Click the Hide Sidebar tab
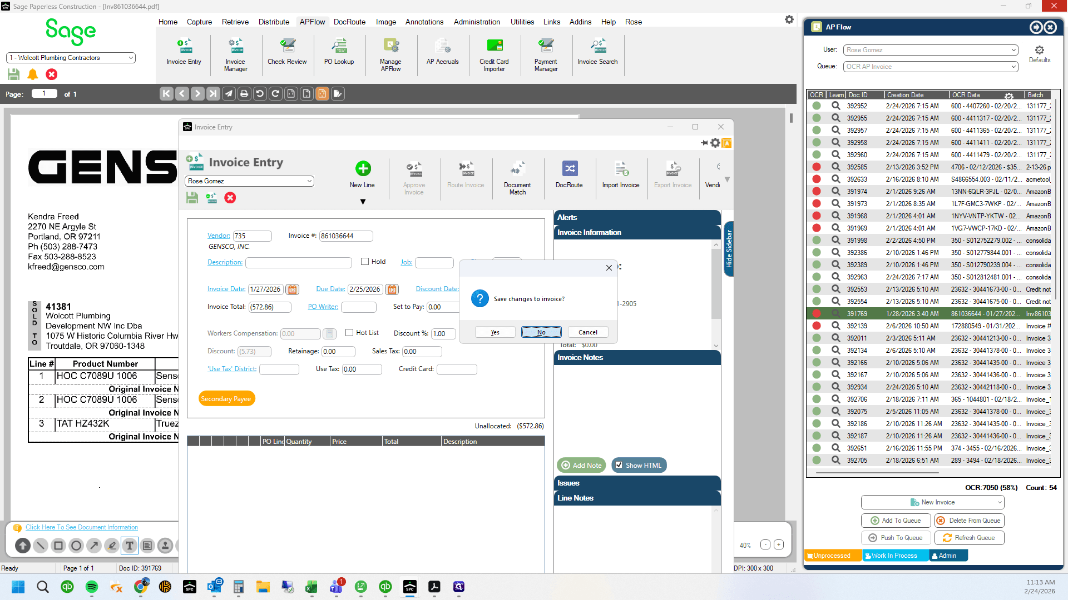This screenshot has height=600, width=1068. [x=729, y=249]
